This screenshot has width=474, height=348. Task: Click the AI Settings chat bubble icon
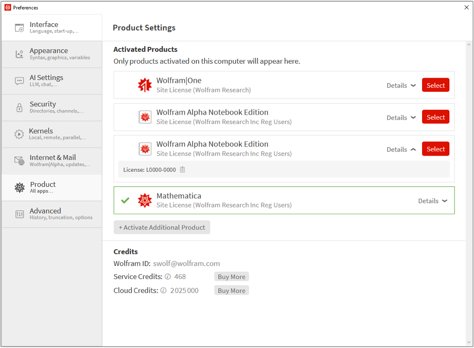[19, 81]
